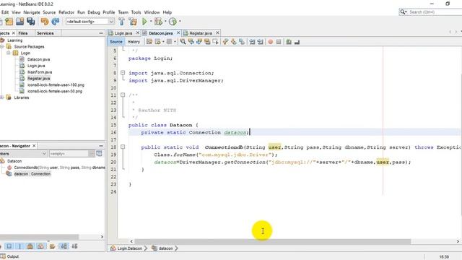This screenshot has height=260, width=462.
Task: Redo the edit using the blue arrow icon
Action: tap(56, 22)
